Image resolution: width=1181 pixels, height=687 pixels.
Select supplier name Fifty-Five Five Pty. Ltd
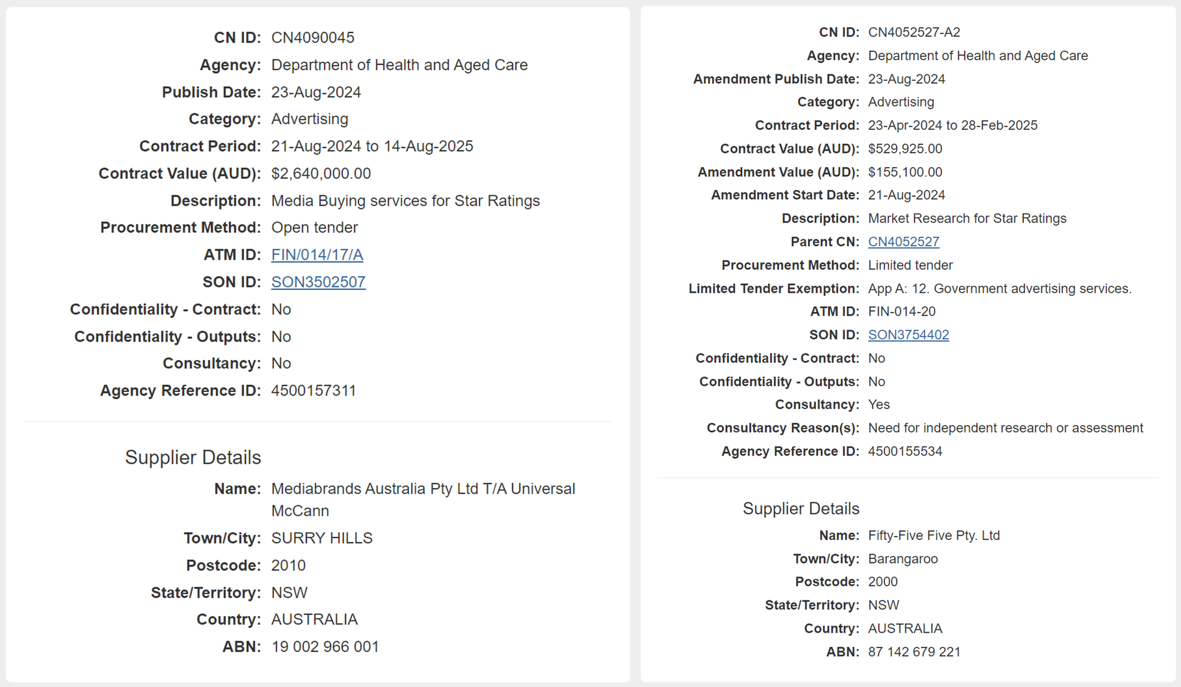pos(934,535)
